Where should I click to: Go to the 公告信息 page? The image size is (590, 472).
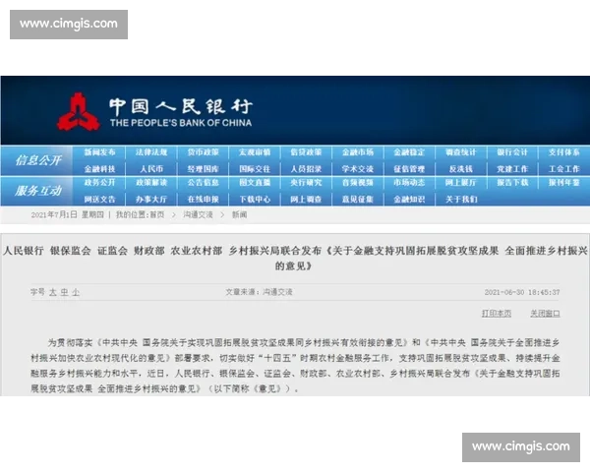203,183
